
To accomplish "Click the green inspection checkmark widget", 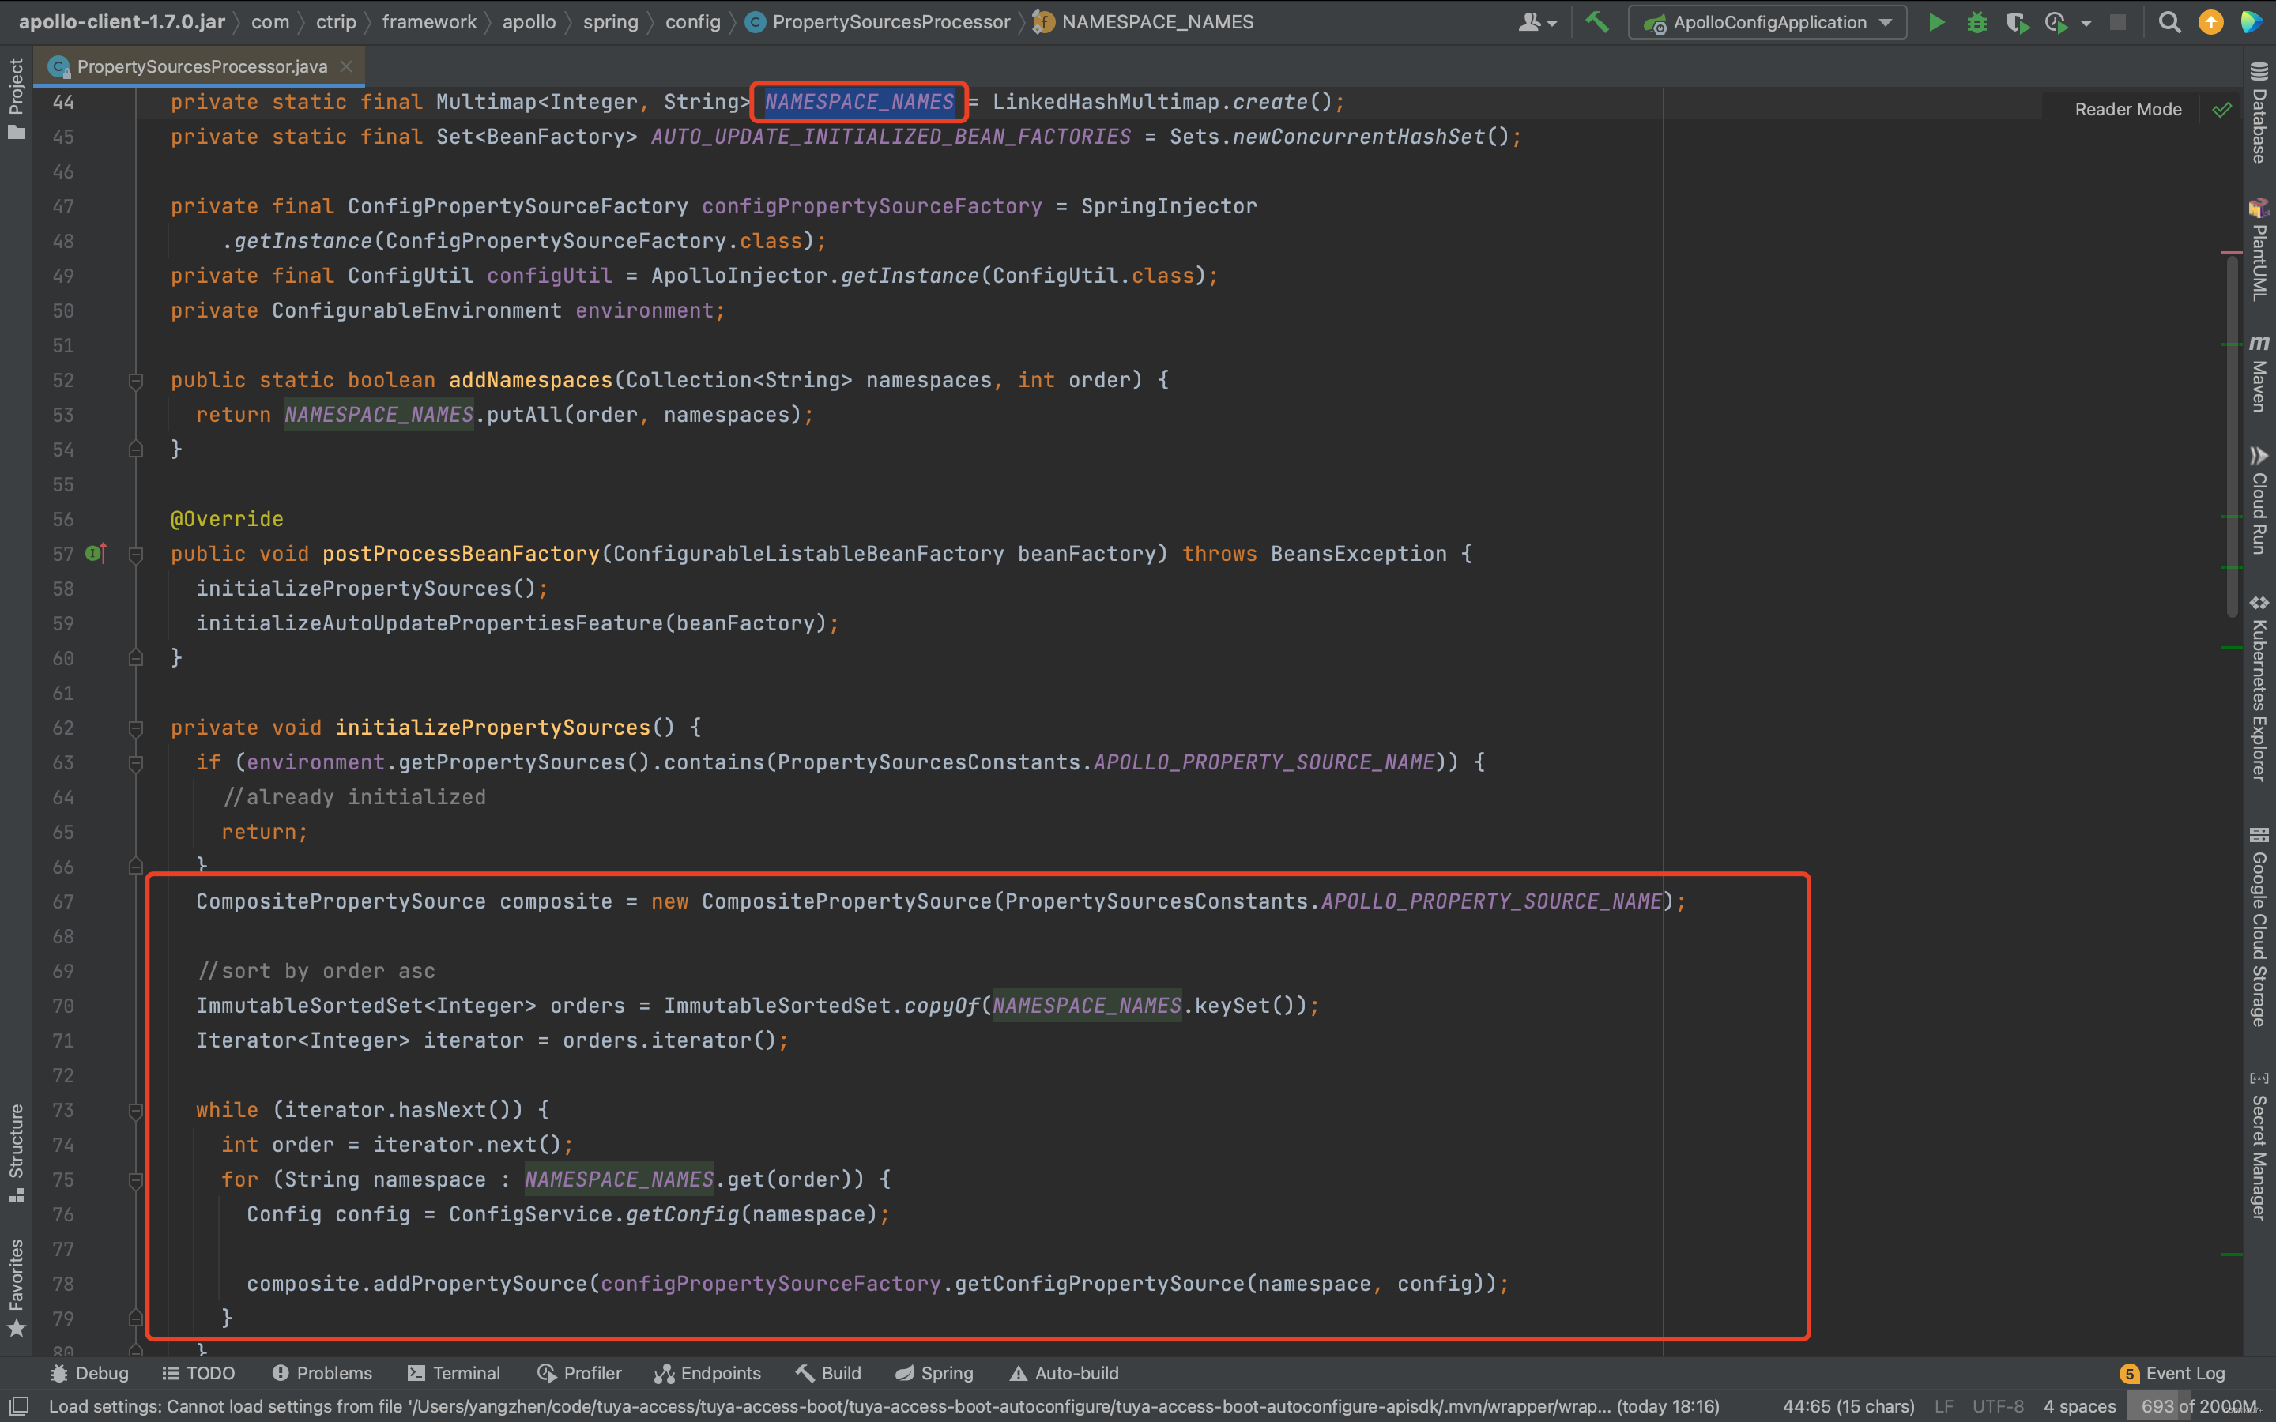I will tap(2221, 110).
